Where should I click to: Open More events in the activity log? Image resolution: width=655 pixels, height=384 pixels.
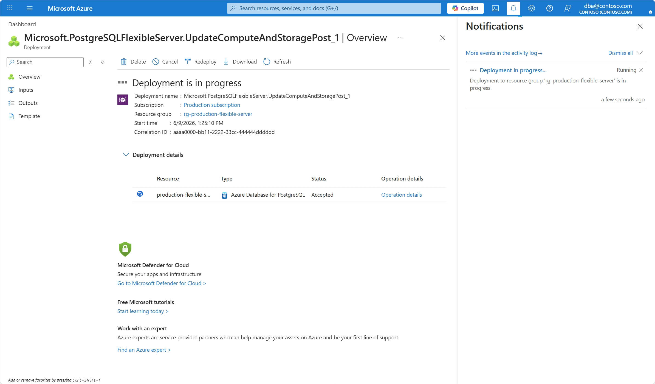click(x=504, y=53)
